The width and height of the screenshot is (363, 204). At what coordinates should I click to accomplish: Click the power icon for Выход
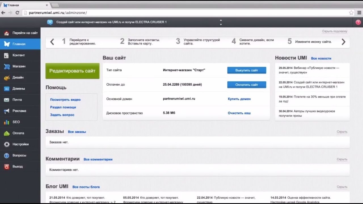(x=7, y=167)
